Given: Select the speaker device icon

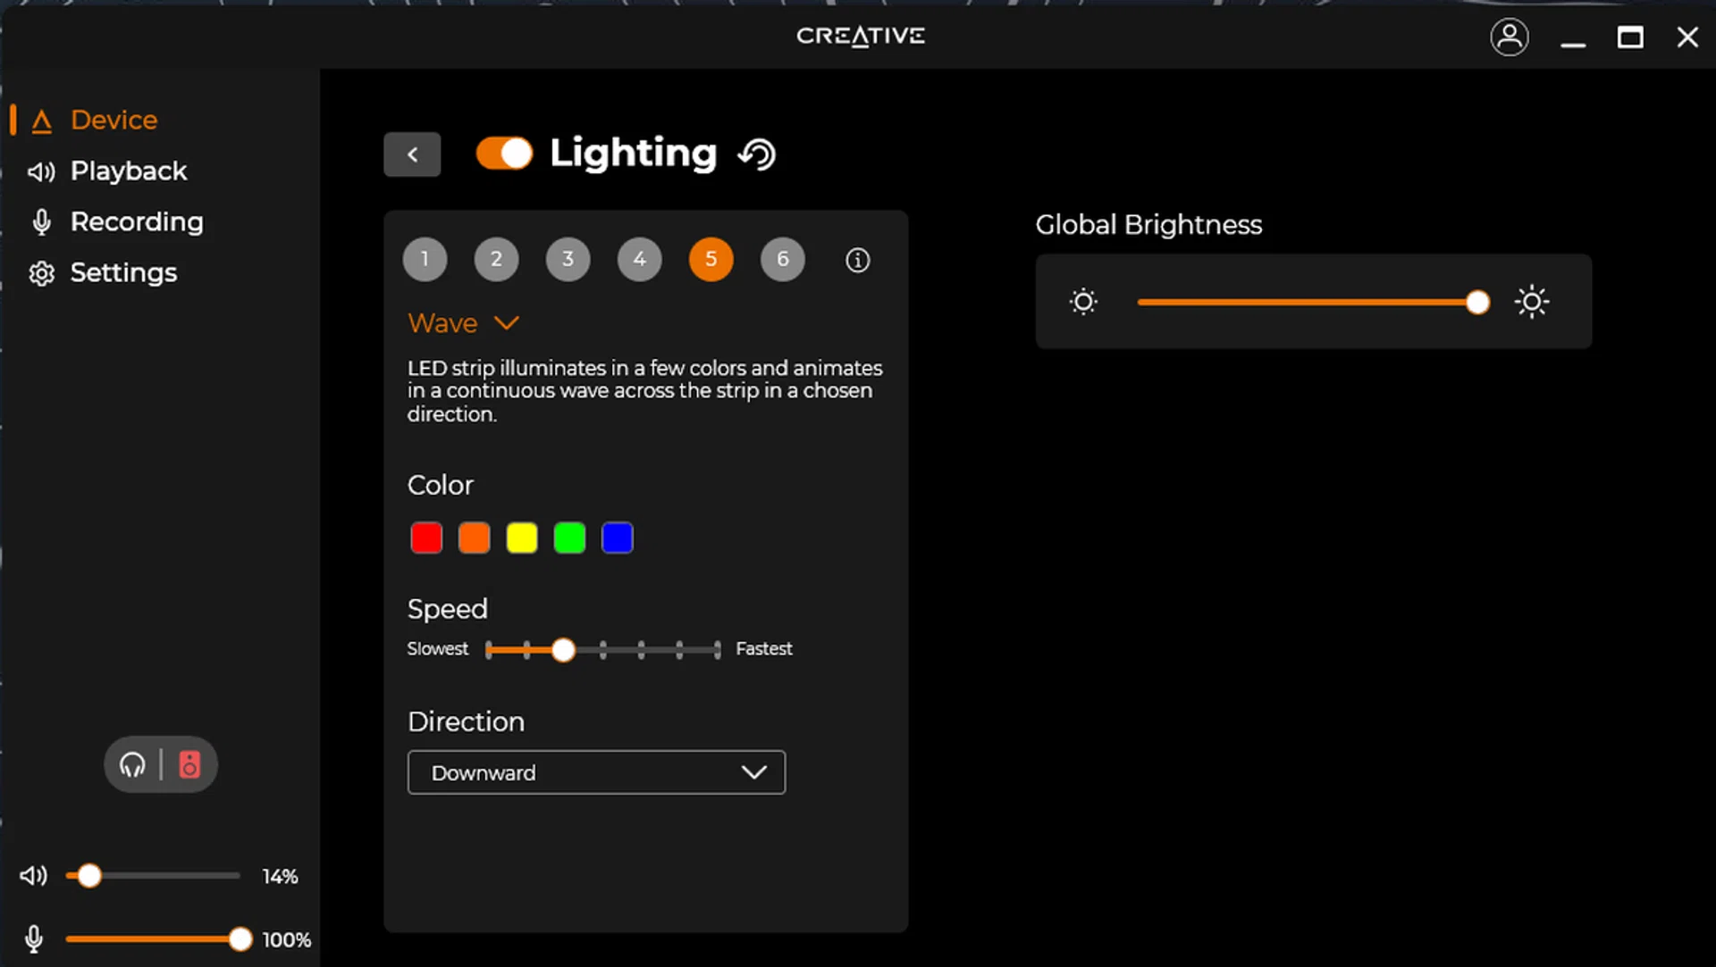Looking at the screenshot, I should (190, 763).
